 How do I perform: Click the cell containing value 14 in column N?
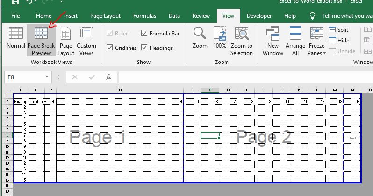[352, 102]
